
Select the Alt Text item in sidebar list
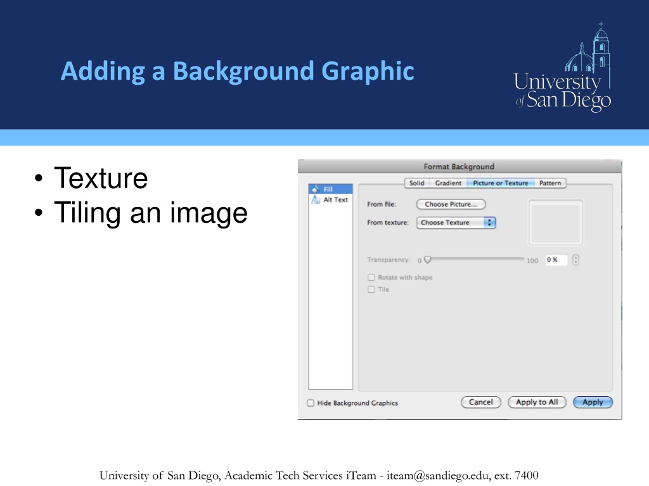point(336,199)
